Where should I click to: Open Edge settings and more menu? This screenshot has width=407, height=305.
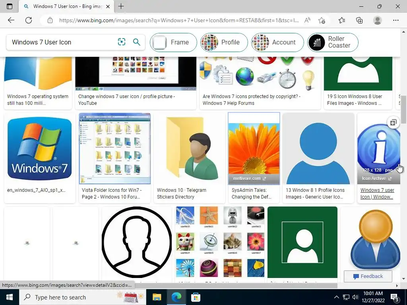click(395, 20)
